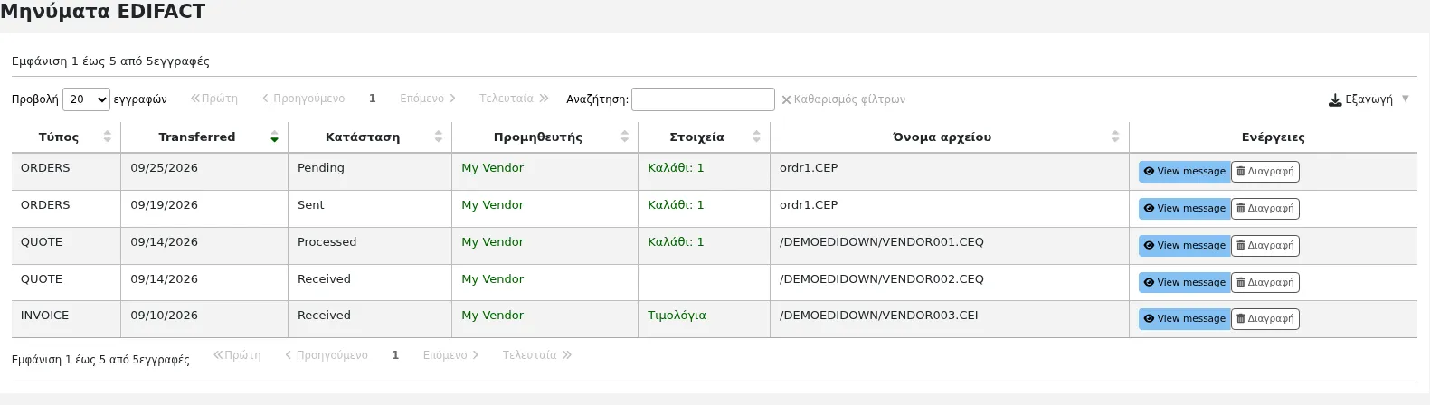Image resolution: width=1430 pixels, height=405 pixels.
Task: Select page 1 in the top pagination
Action: pyautogui.click(x=372, y=99)
